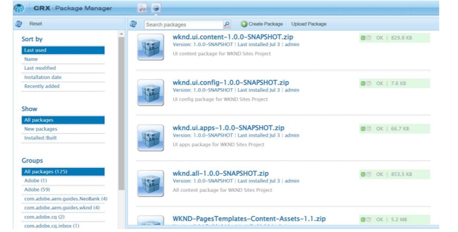The image size is (458, 232).
Task: Click grey status square on wknd.all row
Action: click(369, 174)
